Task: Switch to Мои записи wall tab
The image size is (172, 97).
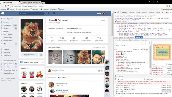Action: pyautogui.click(x=62, y=78)
